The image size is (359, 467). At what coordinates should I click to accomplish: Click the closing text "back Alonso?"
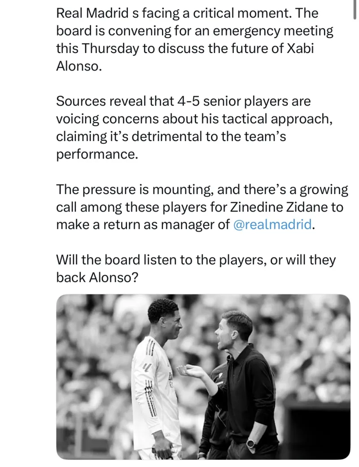coord(97,278)
